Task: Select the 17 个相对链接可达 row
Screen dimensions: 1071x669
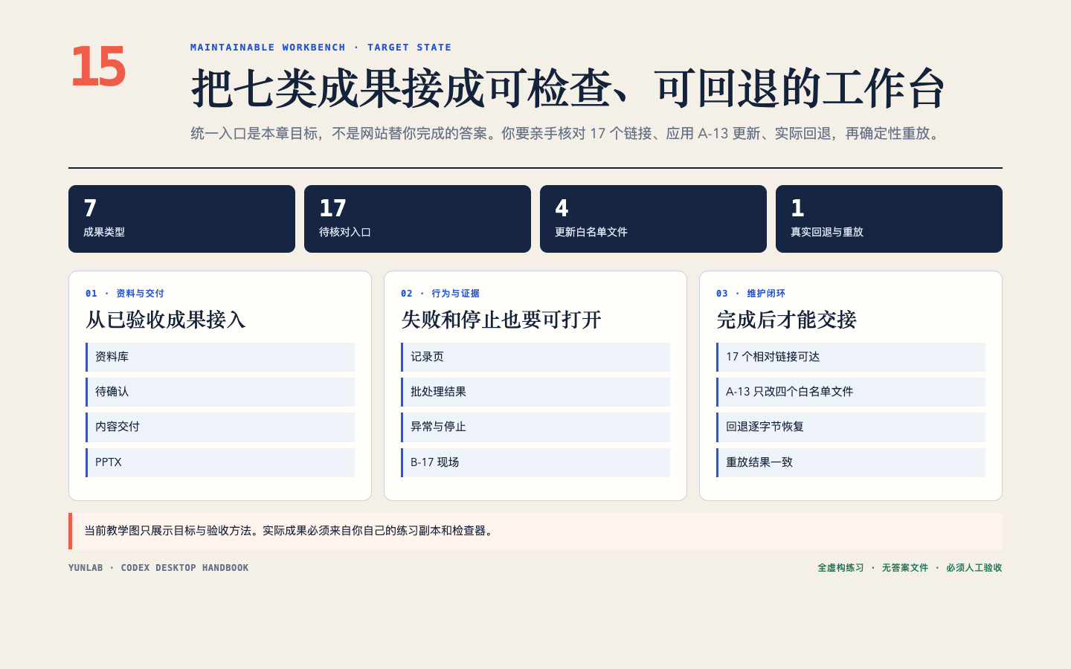Action: [x=851, y=357]
